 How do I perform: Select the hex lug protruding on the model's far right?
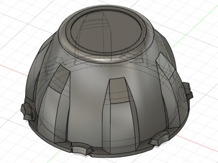click(x=188, y=91)
